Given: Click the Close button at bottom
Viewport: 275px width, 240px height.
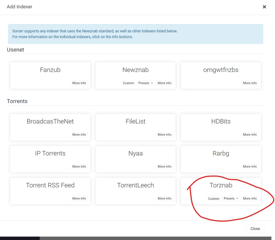Looking at the screenshot, I should (255, 229).
